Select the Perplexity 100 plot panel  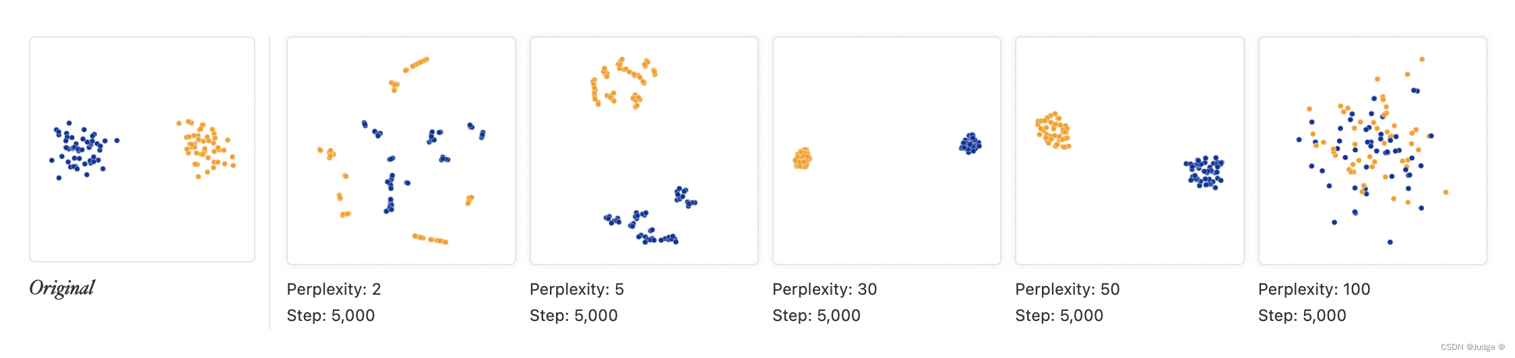click(x=1373, y=151)
